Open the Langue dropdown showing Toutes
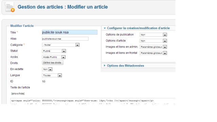Image resolution: width=217 pixels, height=122 pixels. click(x=52, y=75)
